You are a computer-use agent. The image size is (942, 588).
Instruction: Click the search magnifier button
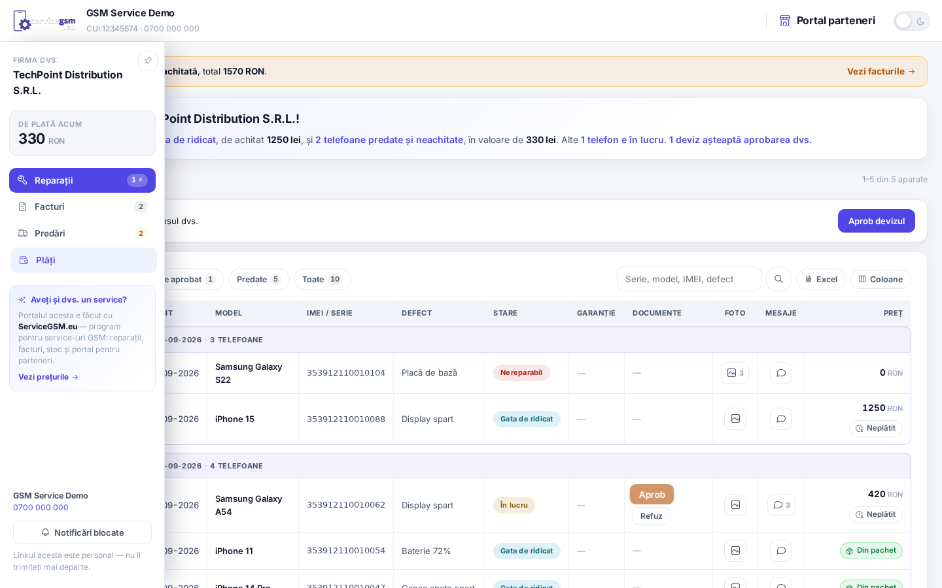tap(778, 279)
